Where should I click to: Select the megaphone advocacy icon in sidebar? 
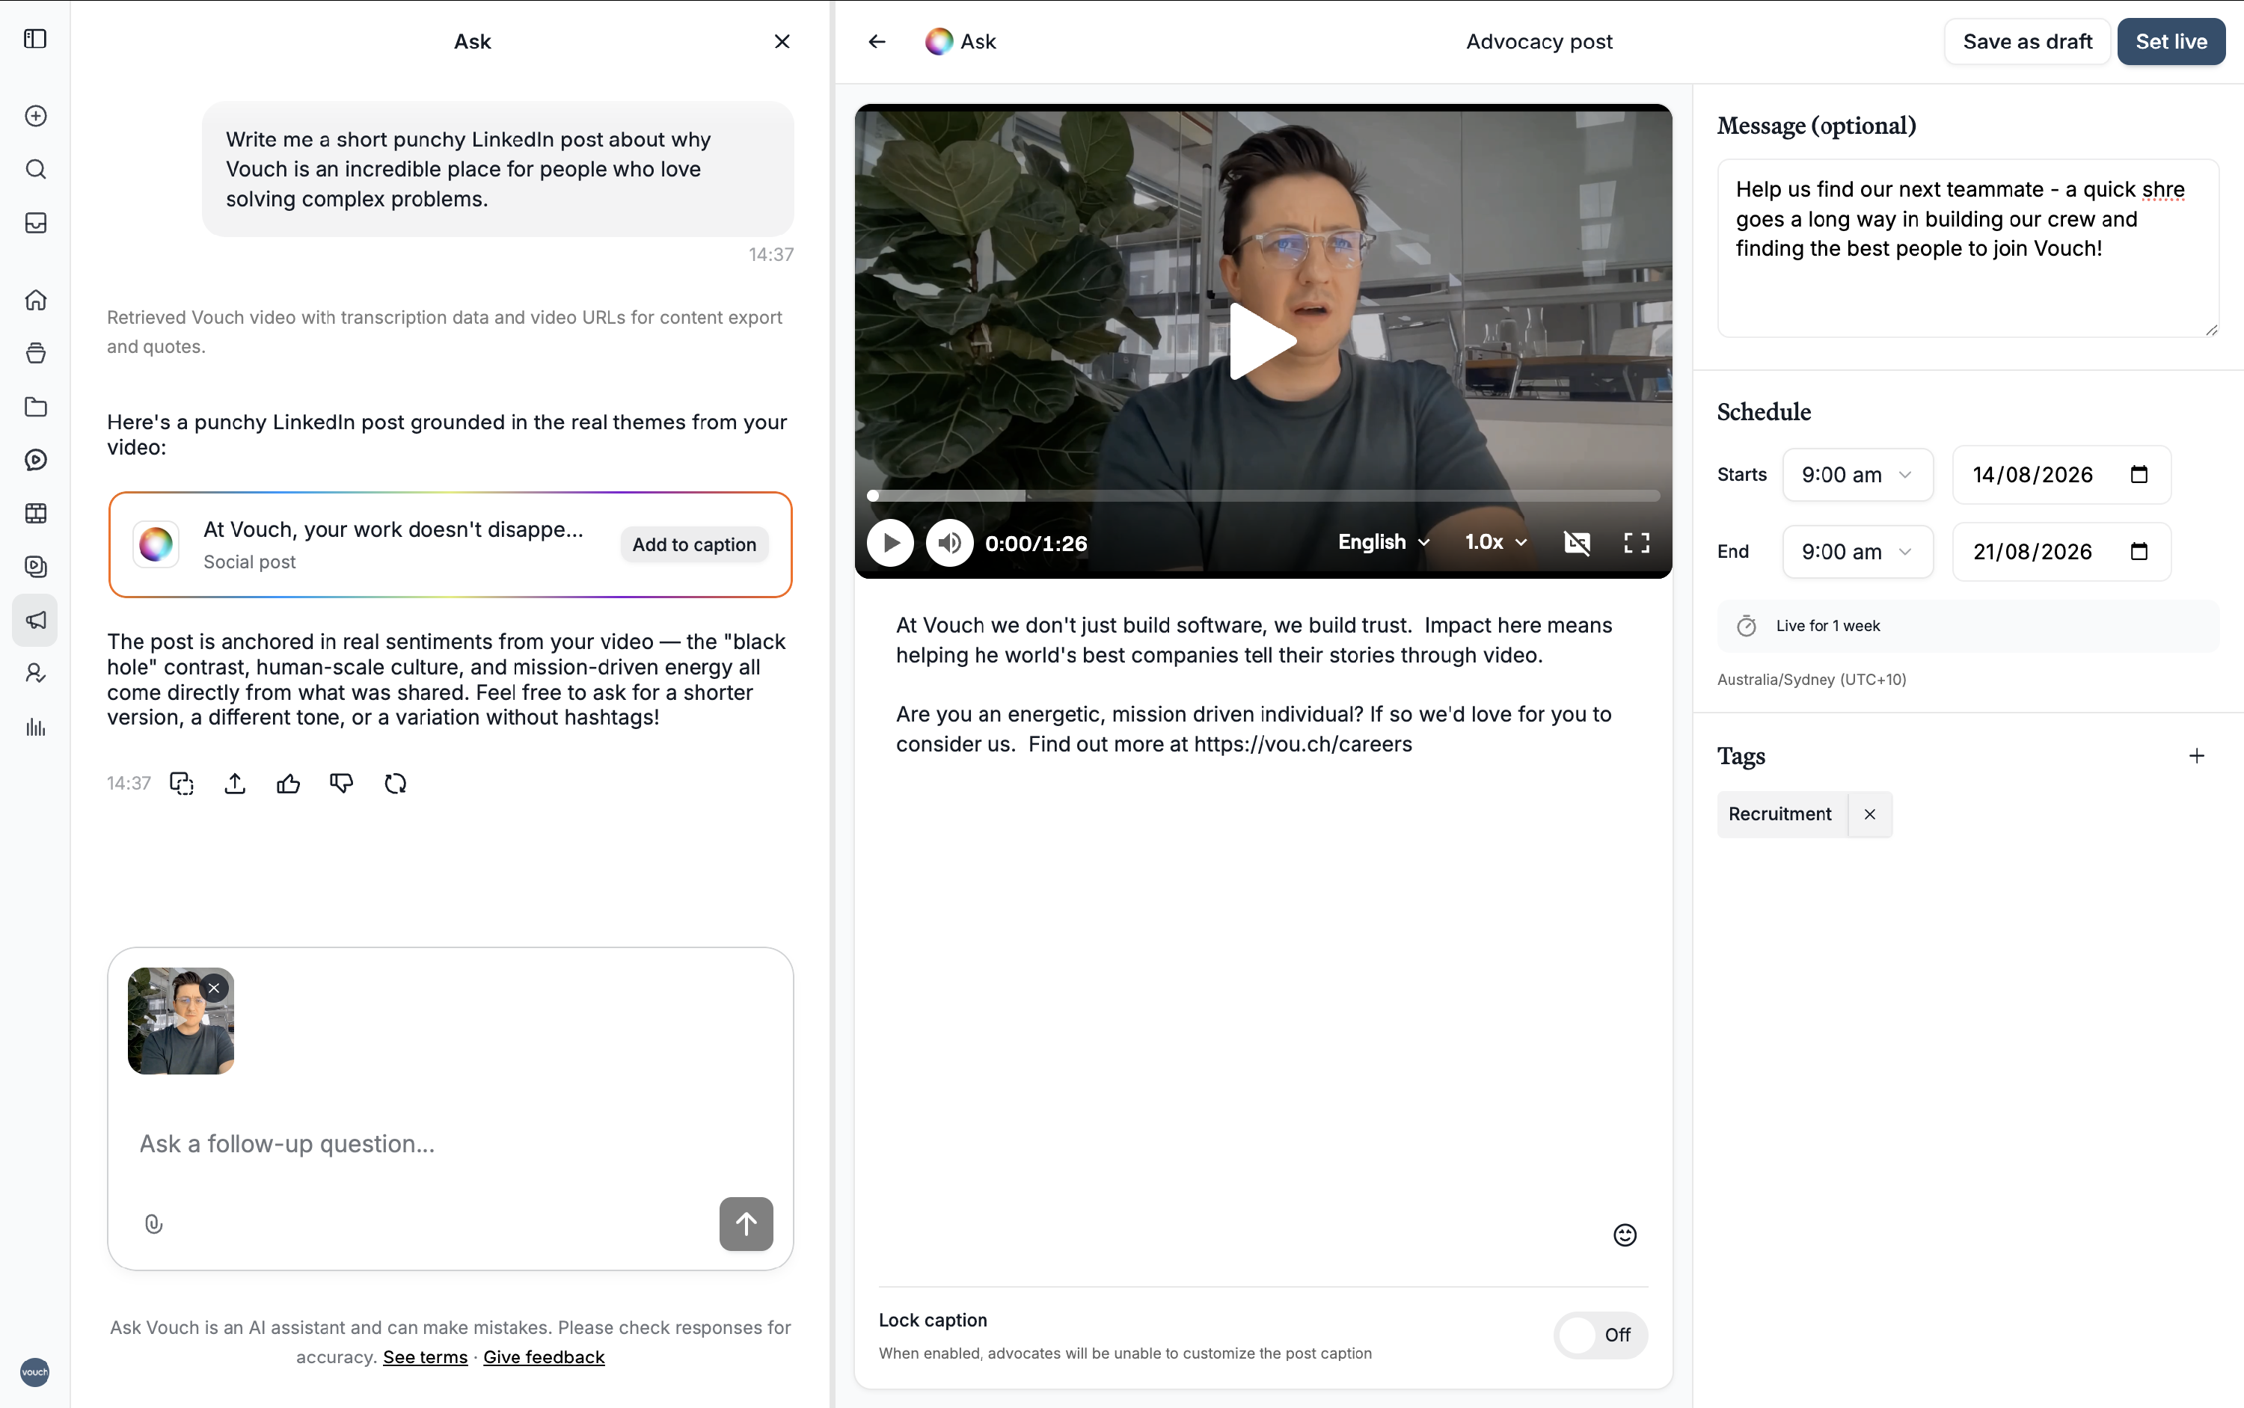pos(35,620)
